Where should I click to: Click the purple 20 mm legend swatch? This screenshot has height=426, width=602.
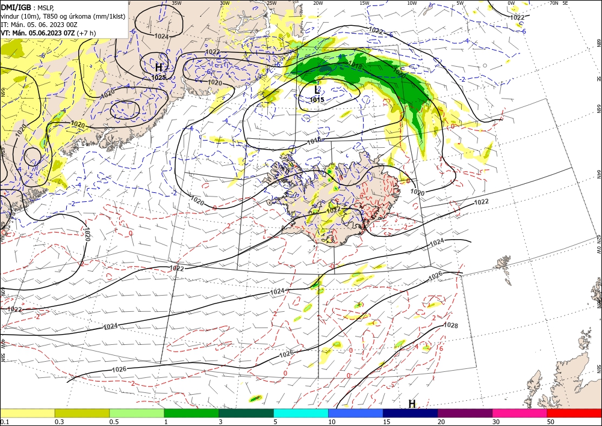pyautogui.click(x=465, y=413)
